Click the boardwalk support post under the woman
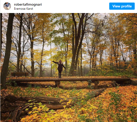This screenshot has width=137, height=122. click(58, 84)
